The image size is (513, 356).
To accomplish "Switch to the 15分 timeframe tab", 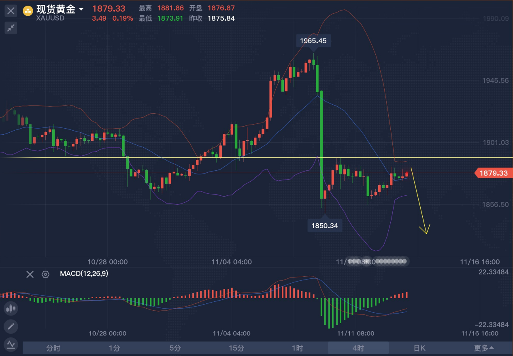I will (236, 348).
